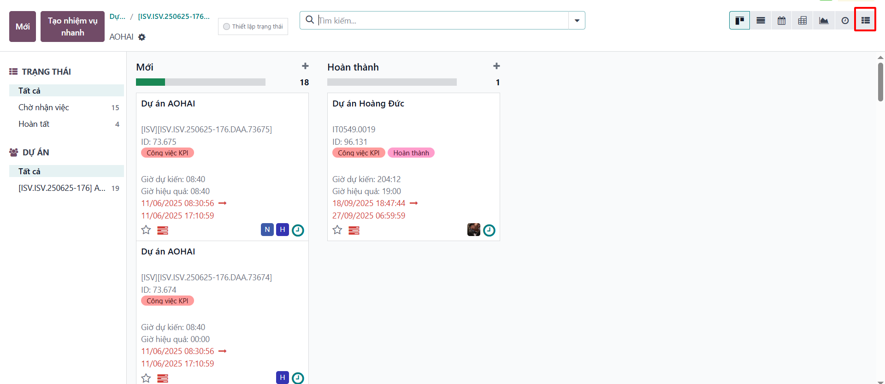The height and width of the screenshot is (384, 885).
Task: Click pink Hoàn thành tag
Action: (x=411, y=153)
